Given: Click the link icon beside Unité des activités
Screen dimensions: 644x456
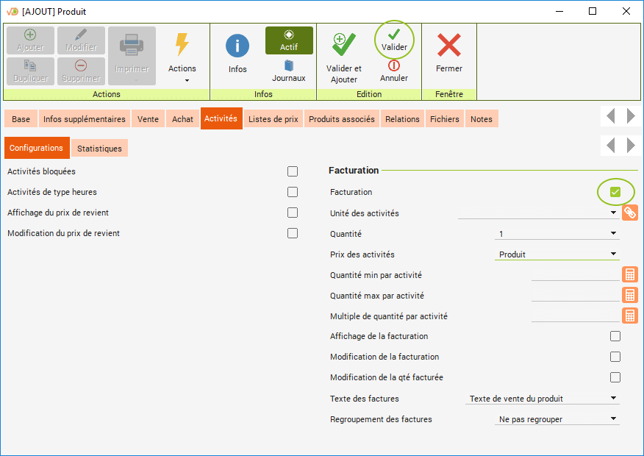Looking at the screenshot, I should click(629, 213).
